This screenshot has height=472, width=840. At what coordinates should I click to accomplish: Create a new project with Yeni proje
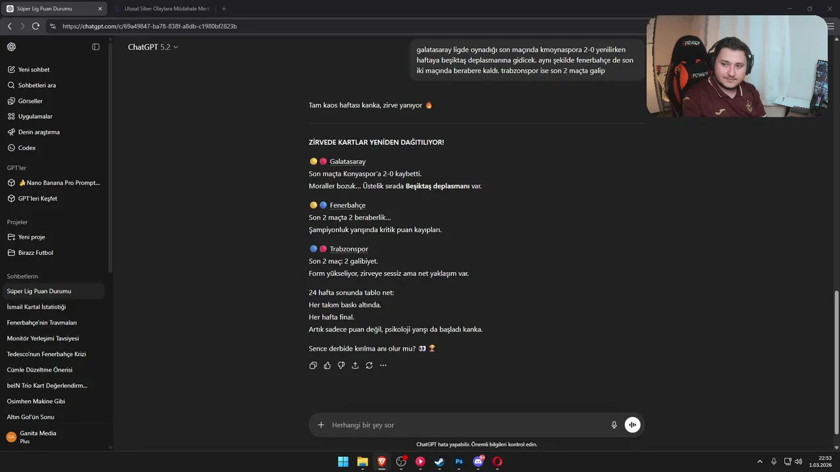tap(52, 237)
